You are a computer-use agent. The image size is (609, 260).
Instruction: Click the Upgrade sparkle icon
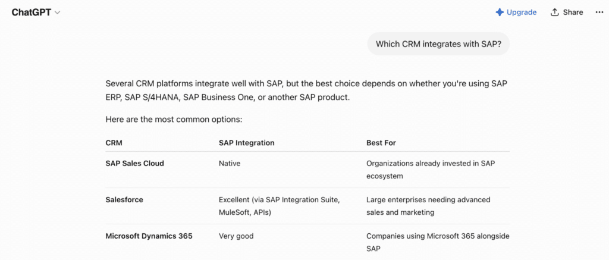click(x=500, y=12)
